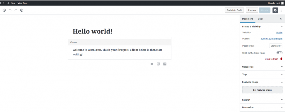This screenshot has height=112, width=285.
Task: Collapse the Status & Visibility panel
Action: [262, 27]
